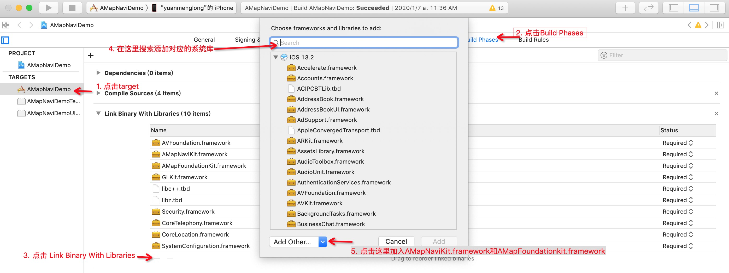Screen dimensions: 729x273
Task: Change Status stepper for GLKit.framework row
Action: [691, 177]
